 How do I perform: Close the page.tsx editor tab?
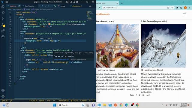pyautogui.click(x=19, y=6)
